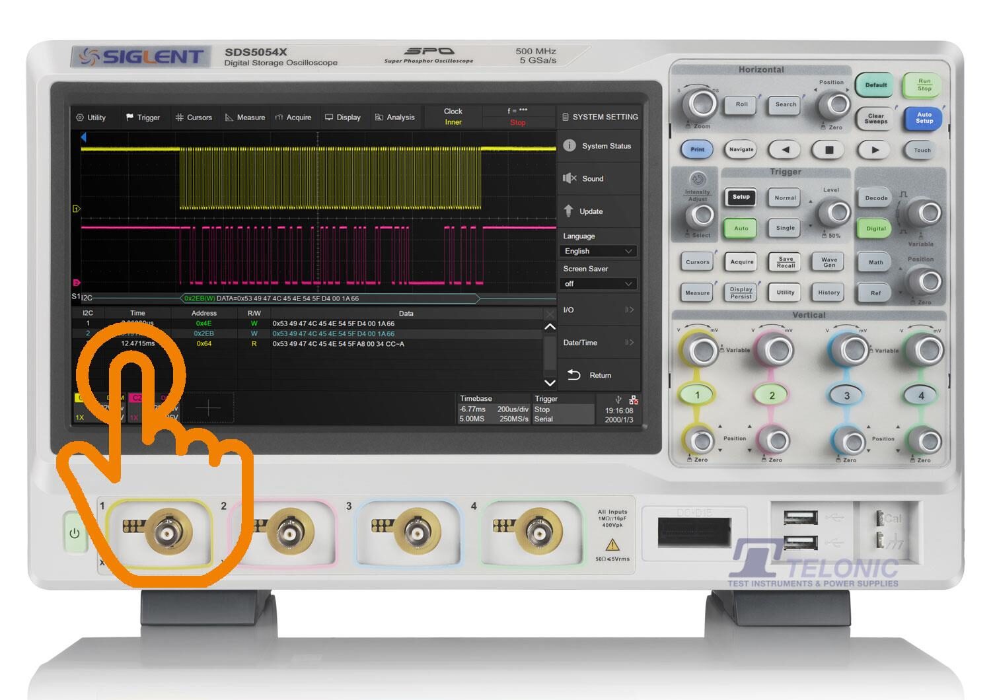Toggle the Touch button
The width and height of the screenshot is (991, 700).
pyautogui.click(x=922, y=150)
